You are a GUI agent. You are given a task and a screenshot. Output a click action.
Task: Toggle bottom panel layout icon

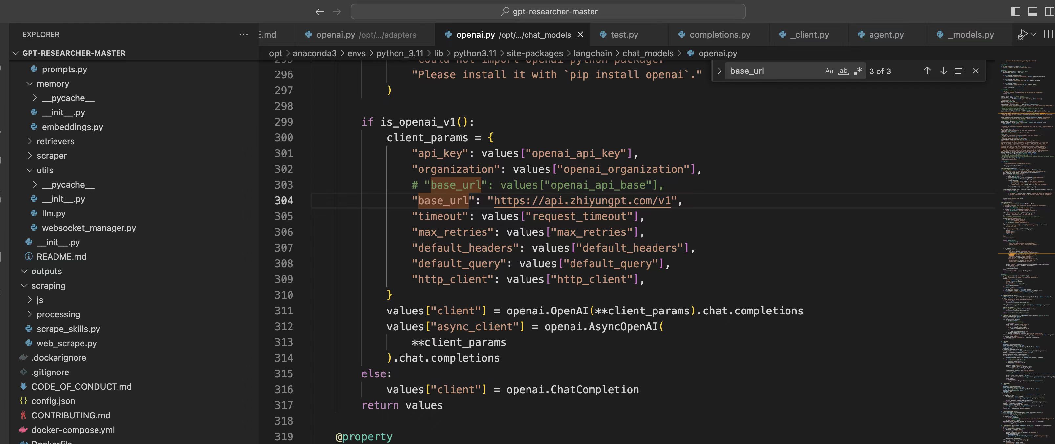[x=1032, y=11]
